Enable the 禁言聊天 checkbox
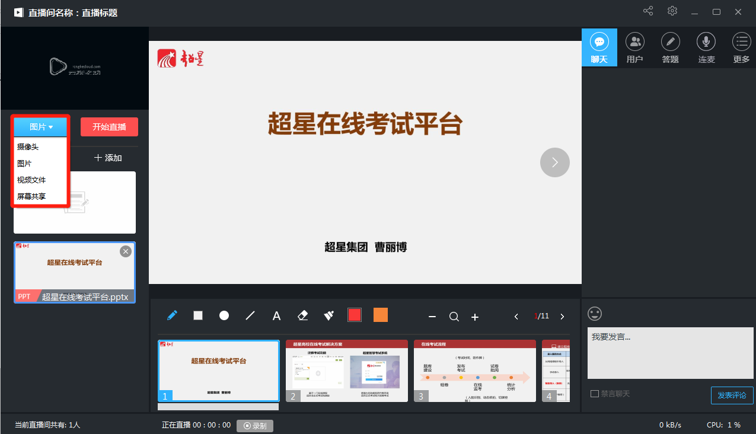The image size is (756, 434). click(x=595, y=394)
